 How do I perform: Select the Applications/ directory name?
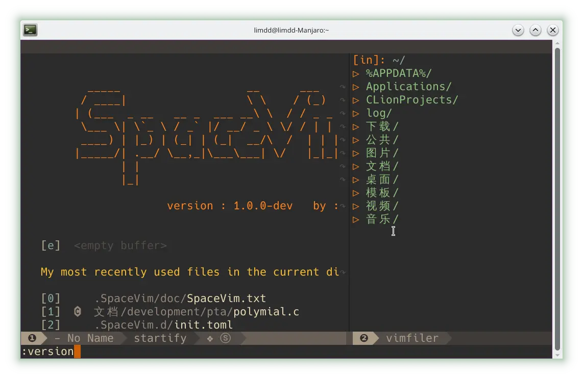coord(408,87)
